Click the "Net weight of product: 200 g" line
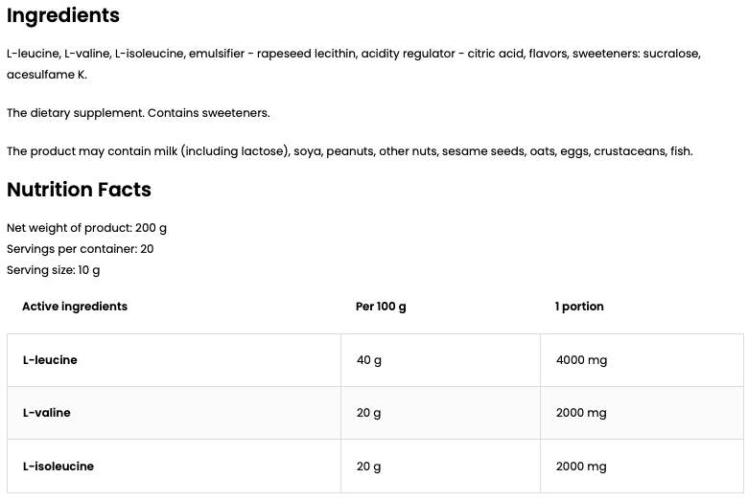Viewport: 748px width, 501px height. pos(86,228)
